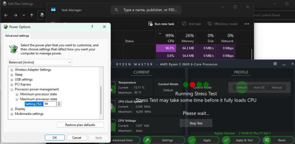295x144 pixels.
Task: Click the Setting (%) value field
Action: (x=50, y=104)
